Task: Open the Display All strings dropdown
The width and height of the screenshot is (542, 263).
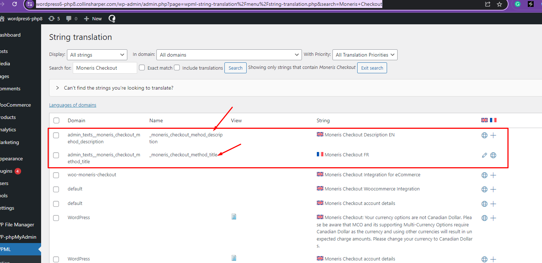Action: tap(97, 55)
